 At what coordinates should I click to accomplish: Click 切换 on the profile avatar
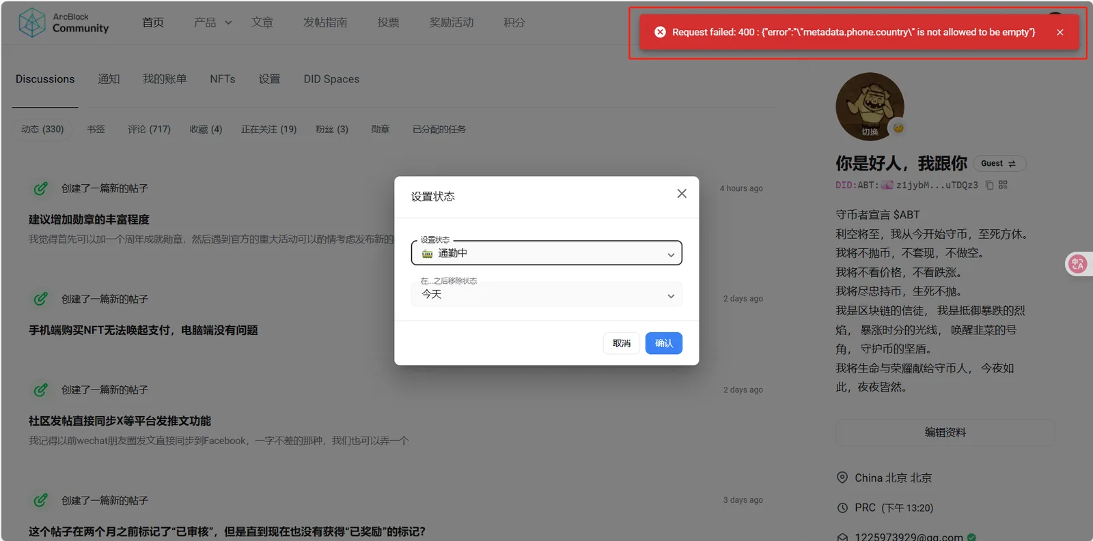[x=870, y=132]
